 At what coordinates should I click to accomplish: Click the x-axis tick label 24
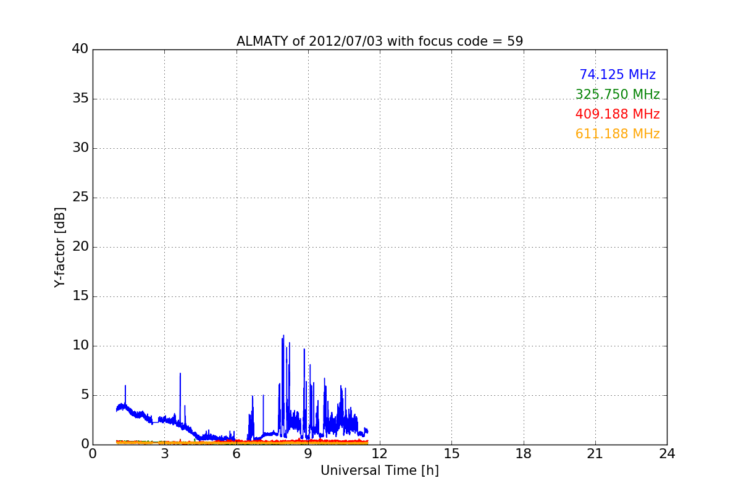click(x=667, y=453)
